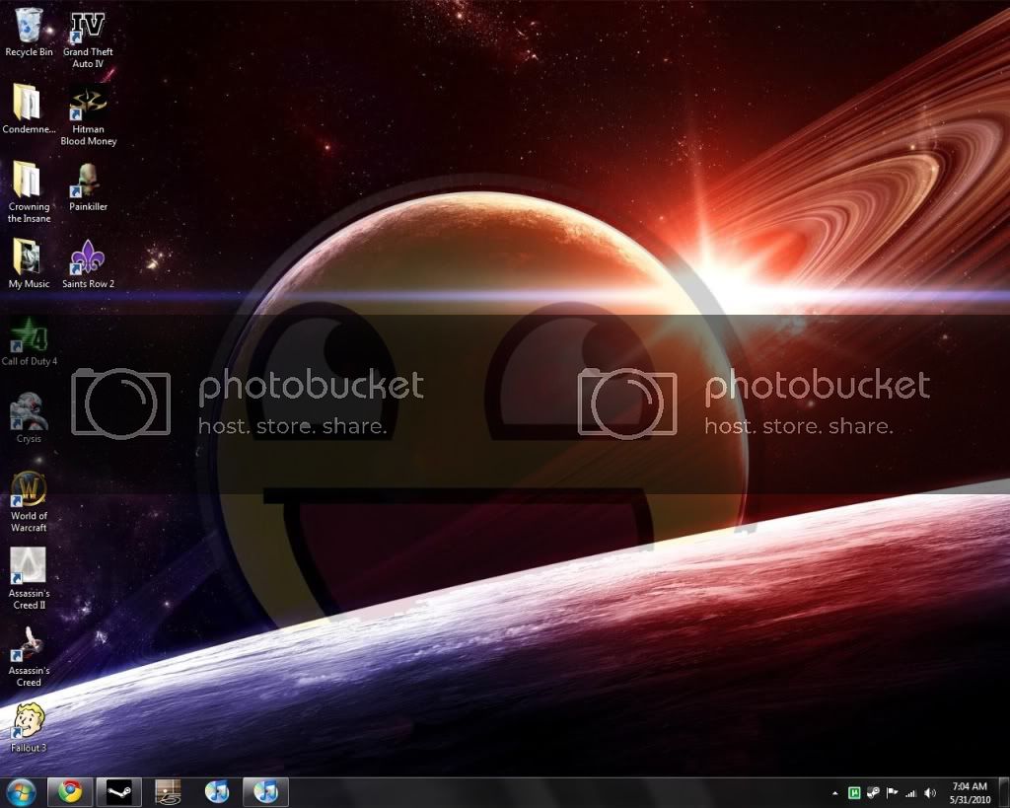Open the volume speaker tray icon

coord(930,792)
